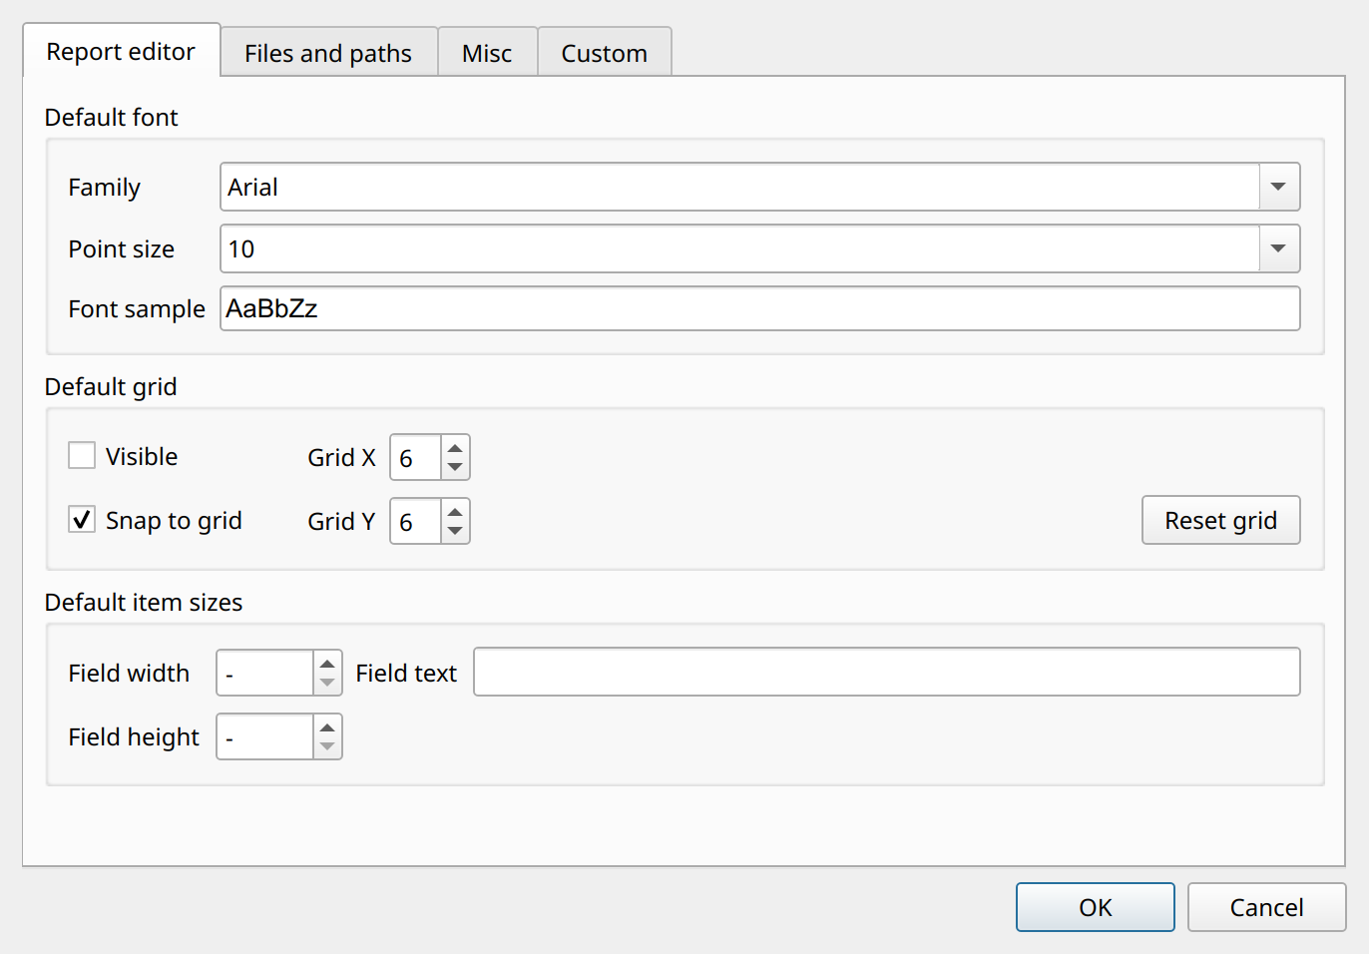Click inside the Grid X value field
This screenshot has height=954, width=1369.
point(415,457)
